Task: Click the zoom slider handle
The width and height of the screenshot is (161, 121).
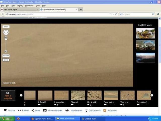Action: [x=6, y=39]
